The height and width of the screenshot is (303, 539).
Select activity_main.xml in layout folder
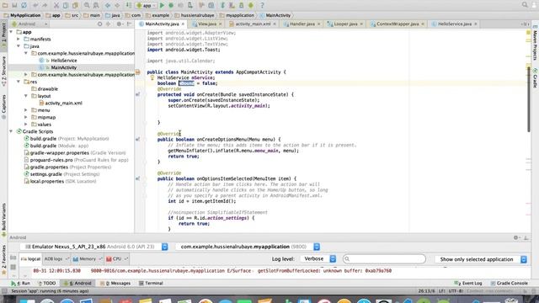click(x=64, y=103)
